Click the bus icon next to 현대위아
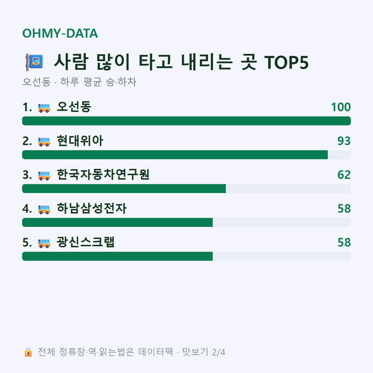This screenshot has width=373, height=373. 44,142
